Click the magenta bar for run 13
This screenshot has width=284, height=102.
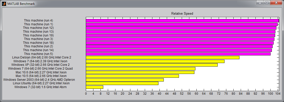coord(180,32)
